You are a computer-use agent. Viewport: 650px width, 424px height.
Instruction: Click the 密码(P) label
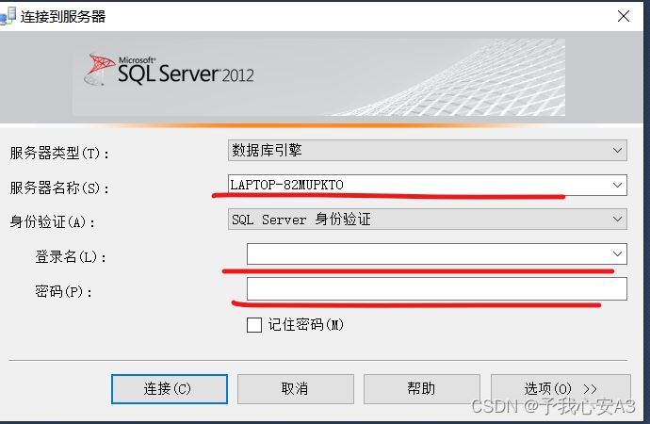tap(63, 292)
